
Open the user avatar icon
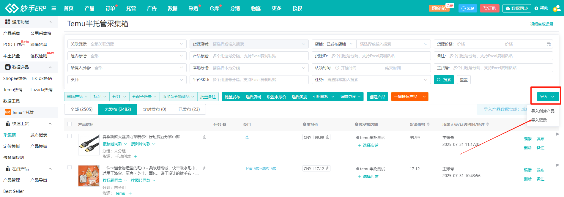point(556,8)
